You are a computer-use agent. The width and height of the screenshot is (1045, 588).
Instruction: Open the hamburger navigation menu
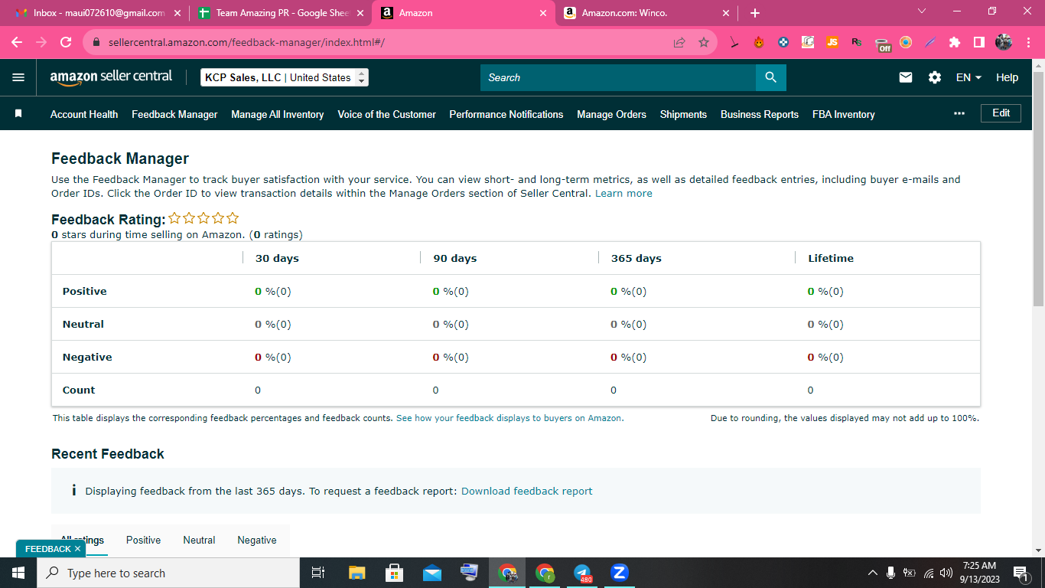[x=18, y=77]
